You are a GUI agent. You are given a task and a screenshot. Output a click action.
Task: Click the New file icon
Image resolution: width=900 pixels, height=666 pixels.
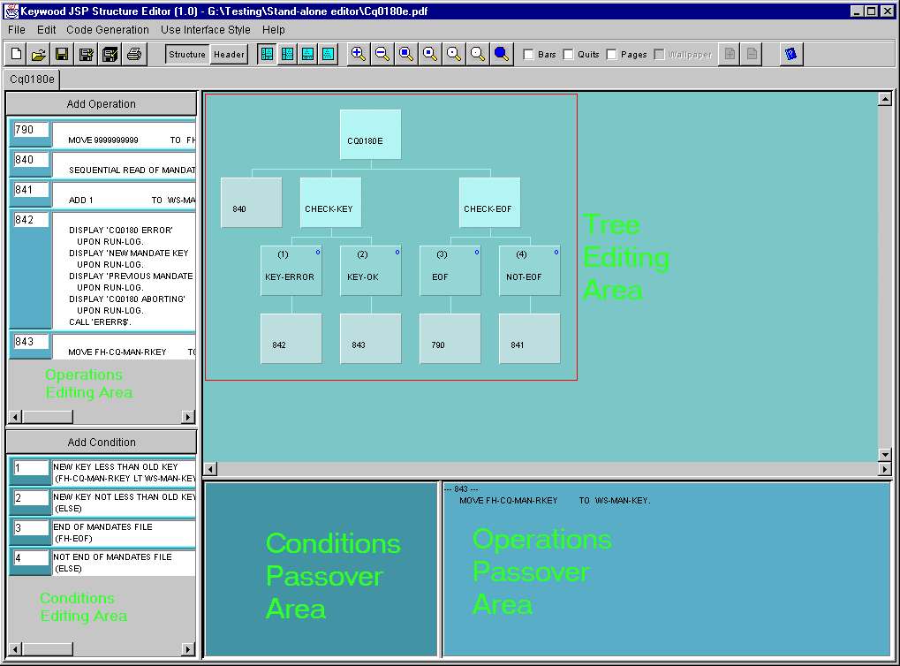(x=16, y=55)
